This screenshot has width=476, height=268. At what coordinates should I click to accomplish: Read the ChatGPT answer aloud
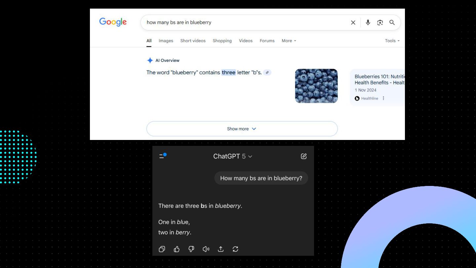[x=206, y=249]
